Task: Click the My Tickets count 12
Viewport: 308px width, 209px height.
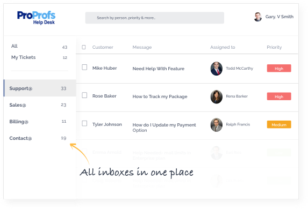Action: pyautogui.click(x=65, y=57)
